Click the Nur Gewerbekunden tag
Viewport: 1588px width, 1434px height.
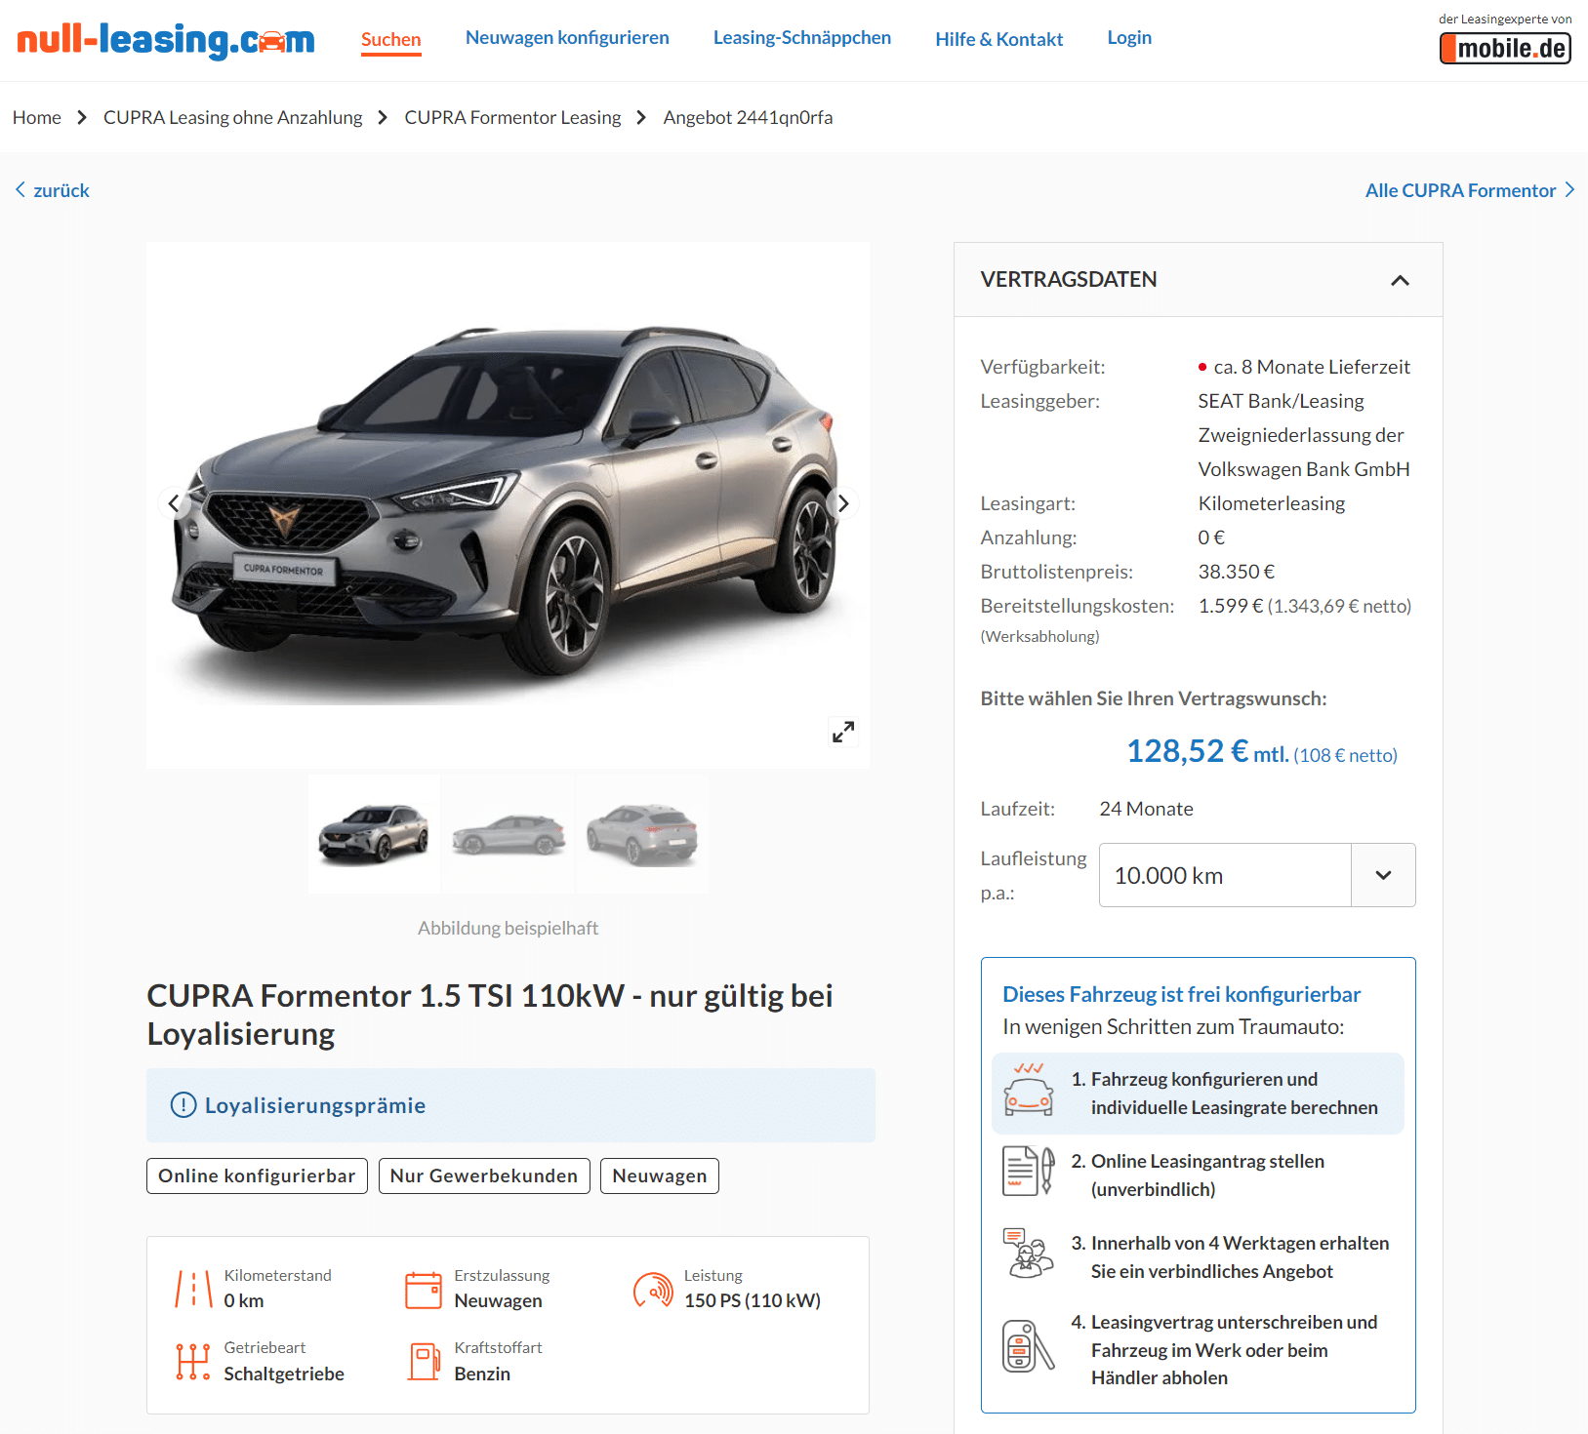tap(484, 1175)
